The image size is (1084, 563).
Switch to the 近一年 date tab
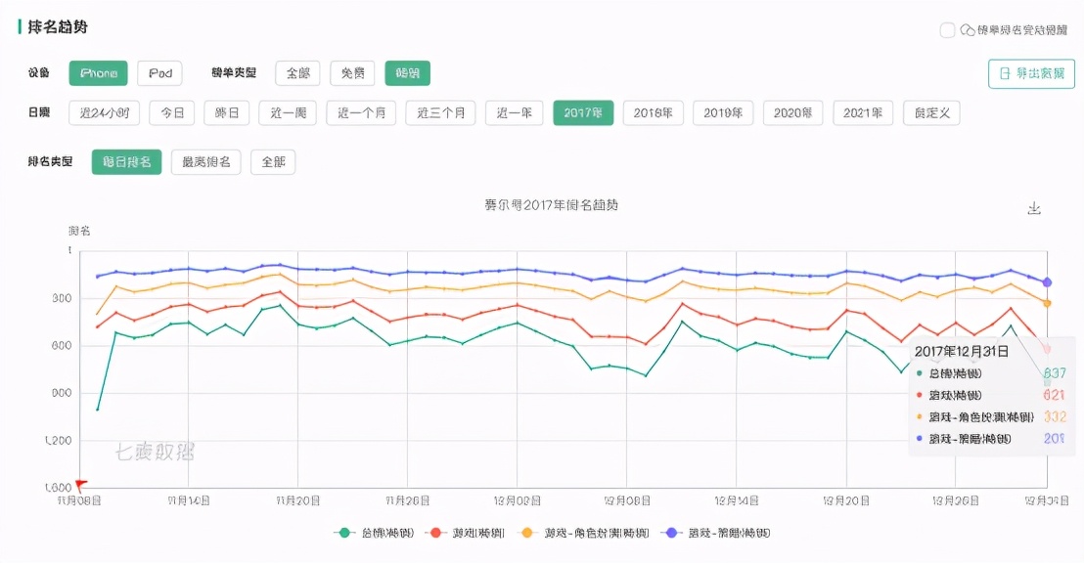click(x=514, y=112)
